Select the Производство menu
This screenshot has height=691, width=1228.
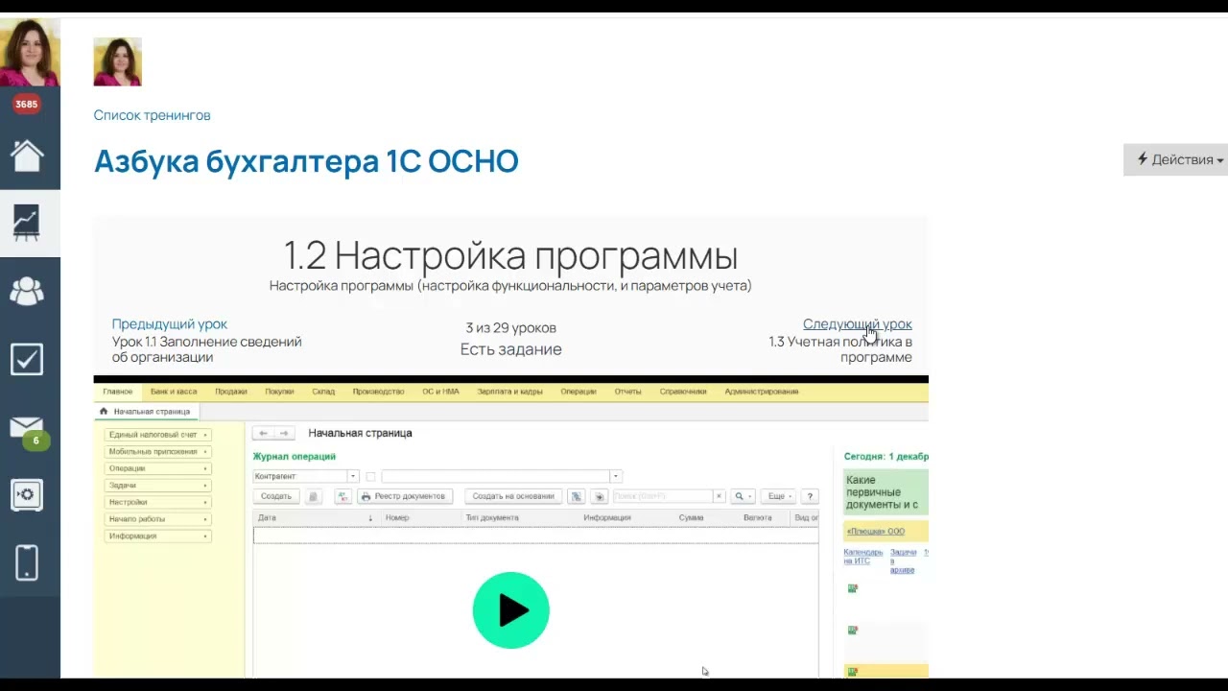coord(380,392)
